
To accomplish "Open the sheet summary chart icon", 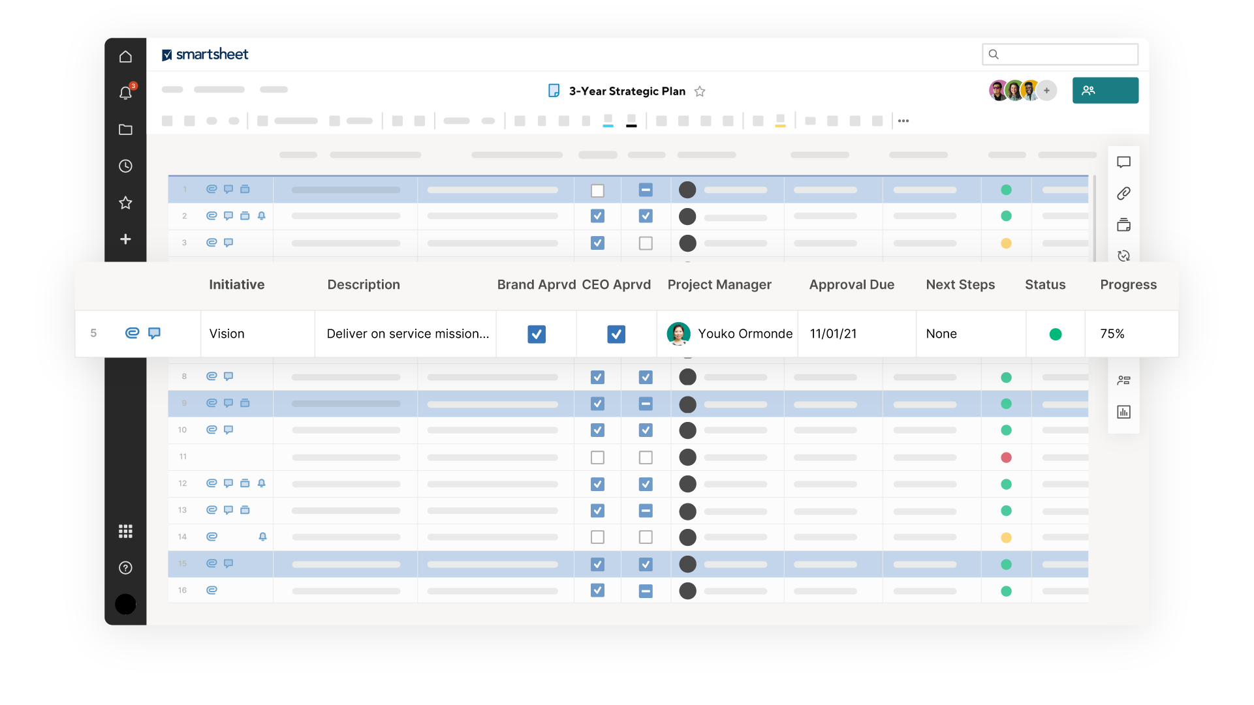I will (1123, 412).
